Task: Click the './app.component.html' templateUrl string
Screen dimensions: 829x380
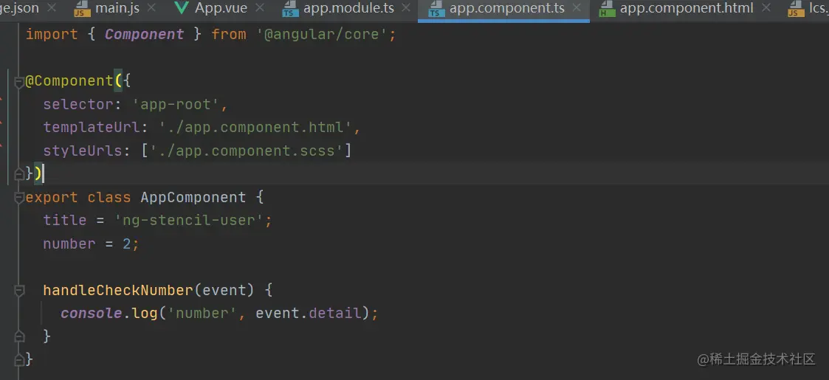Action: [255, 128]
